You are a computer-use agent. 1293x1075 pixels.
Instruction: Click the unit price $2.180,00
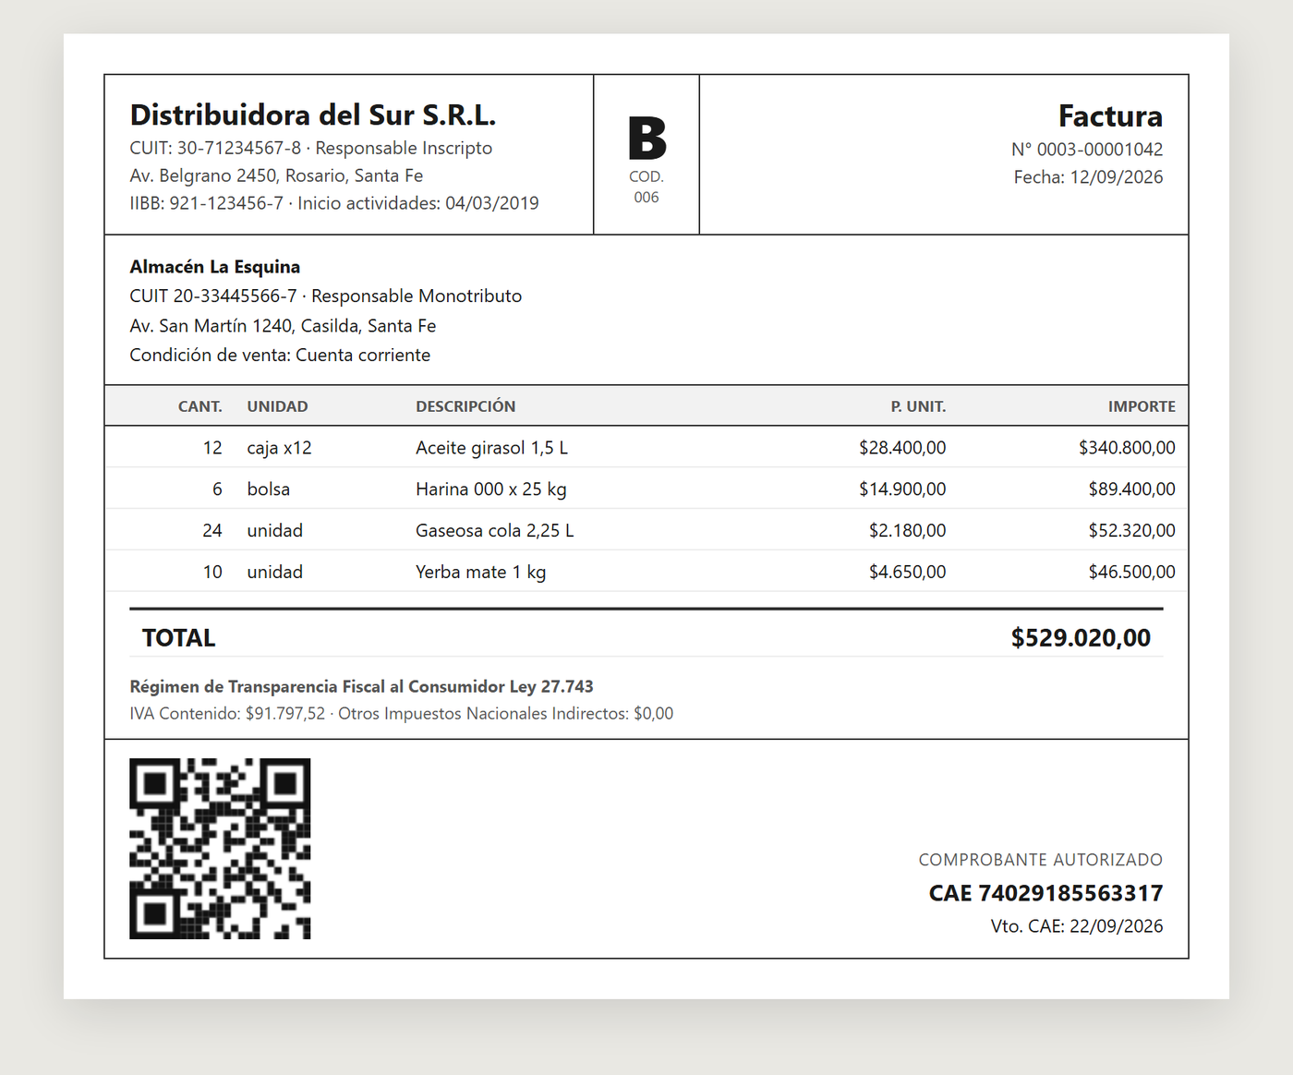[907, 531]
